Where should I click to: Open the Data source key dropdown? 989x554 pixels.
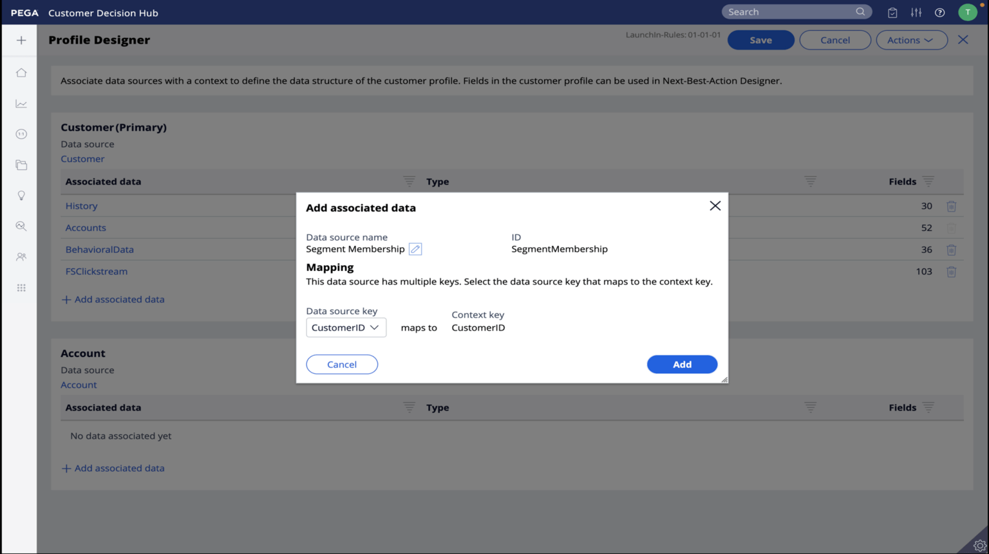point(346,328)
